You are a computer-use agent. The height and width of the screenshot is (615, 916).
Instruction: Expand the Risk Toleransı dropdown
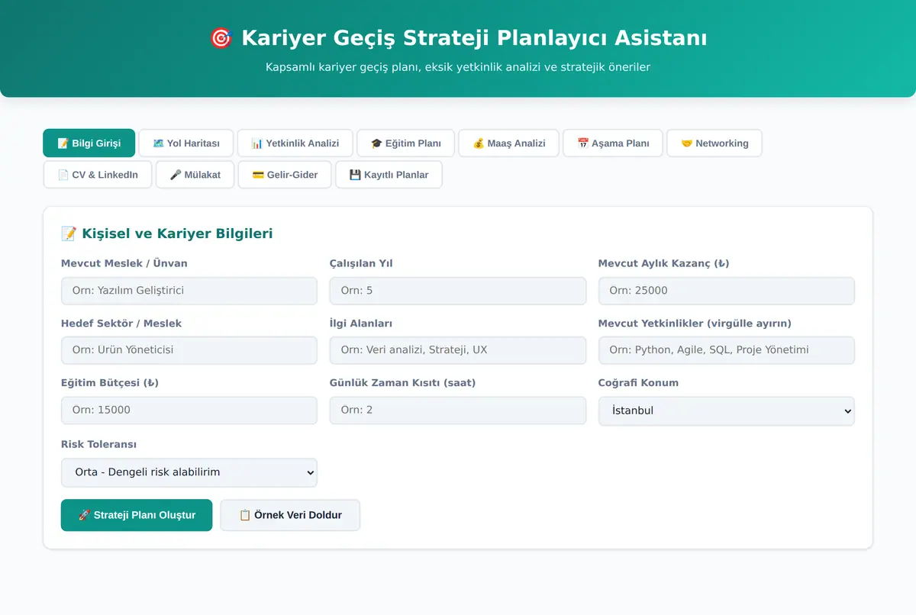[189, 472]
